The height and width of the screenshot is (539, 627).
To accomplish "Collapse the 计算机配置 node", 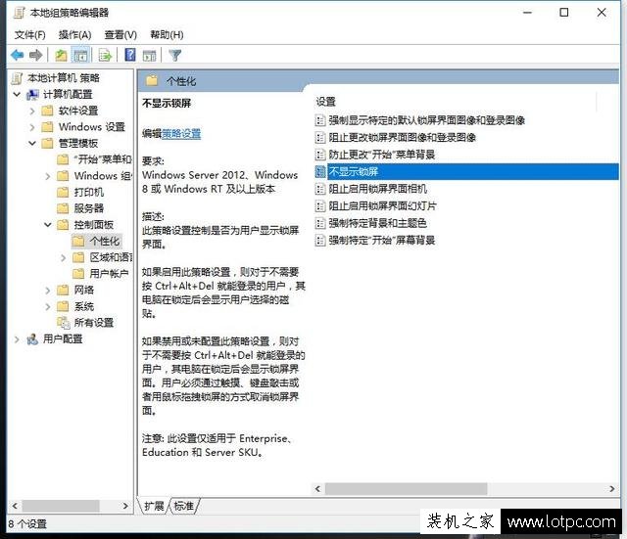I will [x=17, y=95].
